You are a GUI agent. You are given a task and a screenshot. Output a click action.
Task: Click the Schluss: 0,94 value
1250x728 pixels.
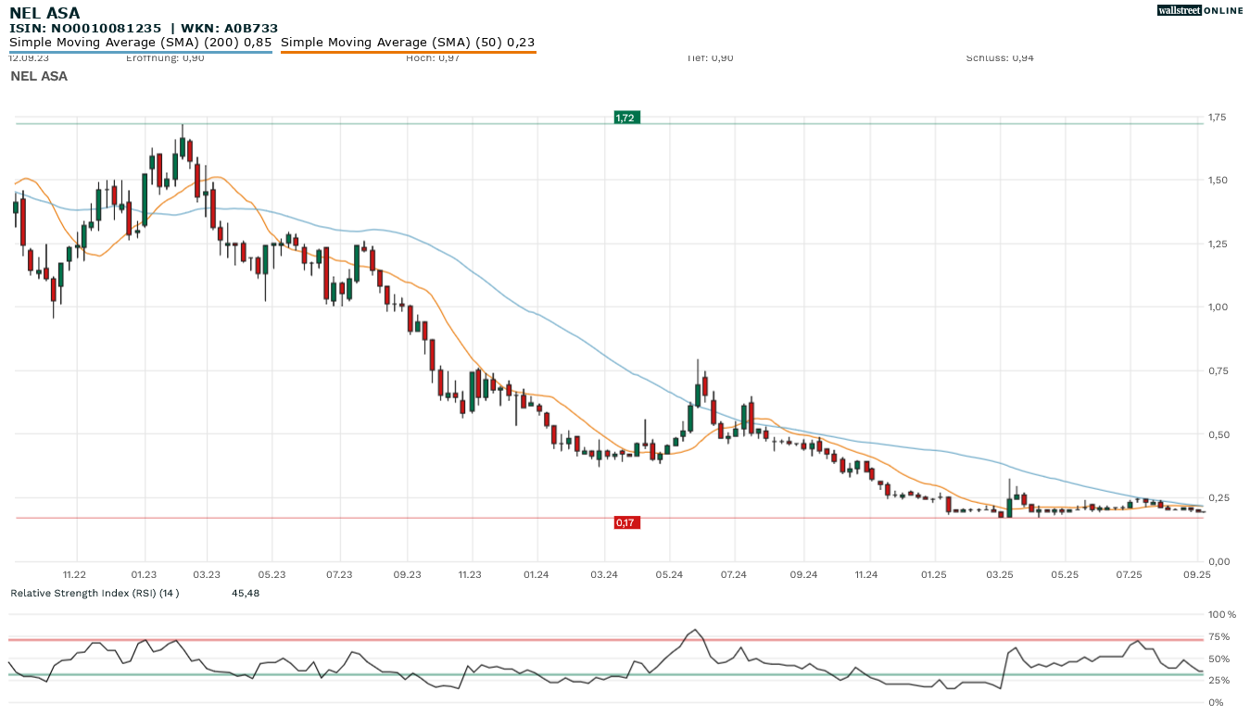pyautogui.click(x=1000, y=57)
